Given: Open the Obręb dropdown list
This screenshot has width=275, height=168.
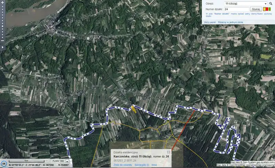Looking at the screenshot, I should pyautogui.click(x=246, y=3).
